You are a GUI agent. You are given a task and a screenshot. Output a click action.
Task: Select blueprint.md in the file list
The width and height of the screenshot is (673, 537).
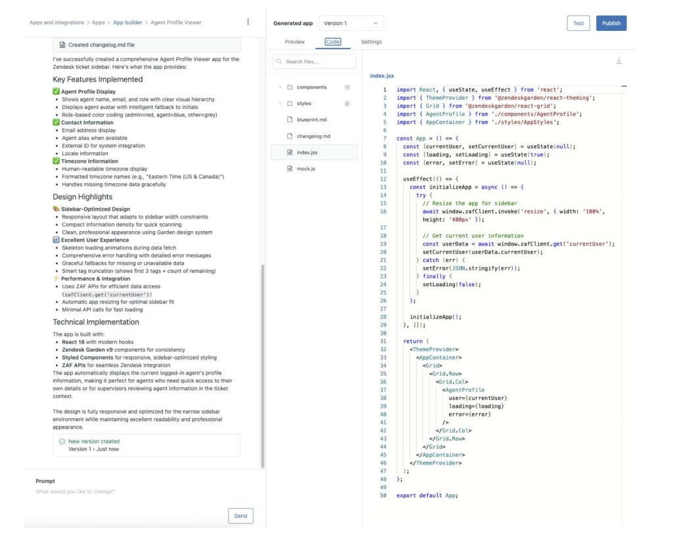pos(313,119)
